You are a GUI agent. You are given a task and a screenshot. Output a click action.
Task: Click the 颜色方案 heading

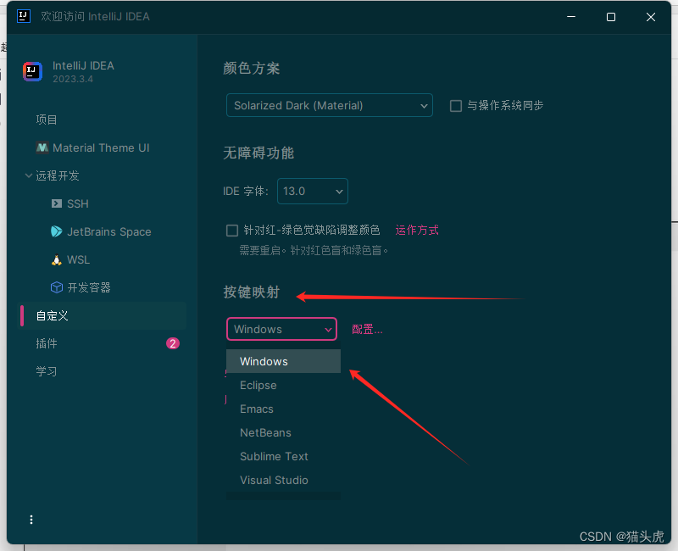pyautogui.click(x=251, y=69)
